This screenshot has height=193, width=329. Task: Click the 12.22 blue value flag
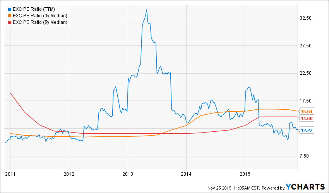[x=306, y=131]
